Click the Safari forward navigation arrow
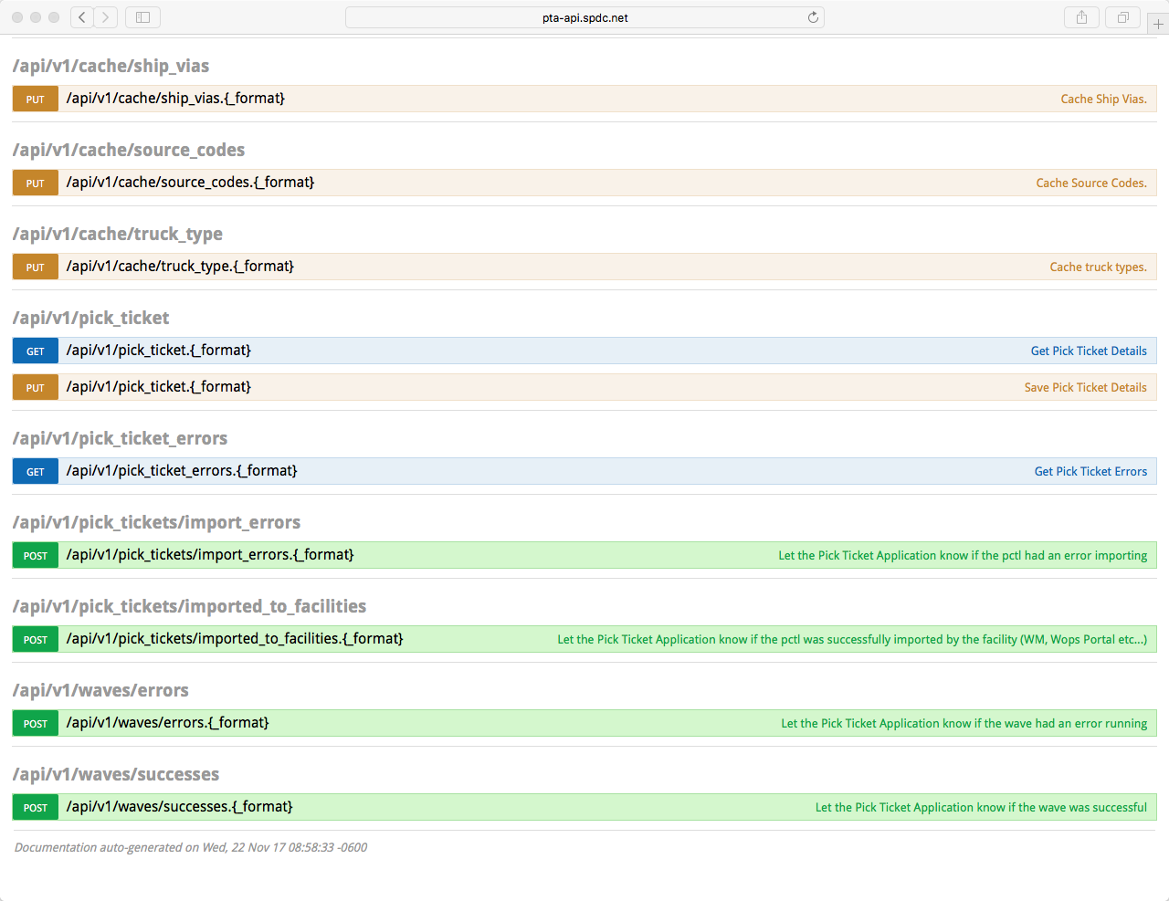 106,17
